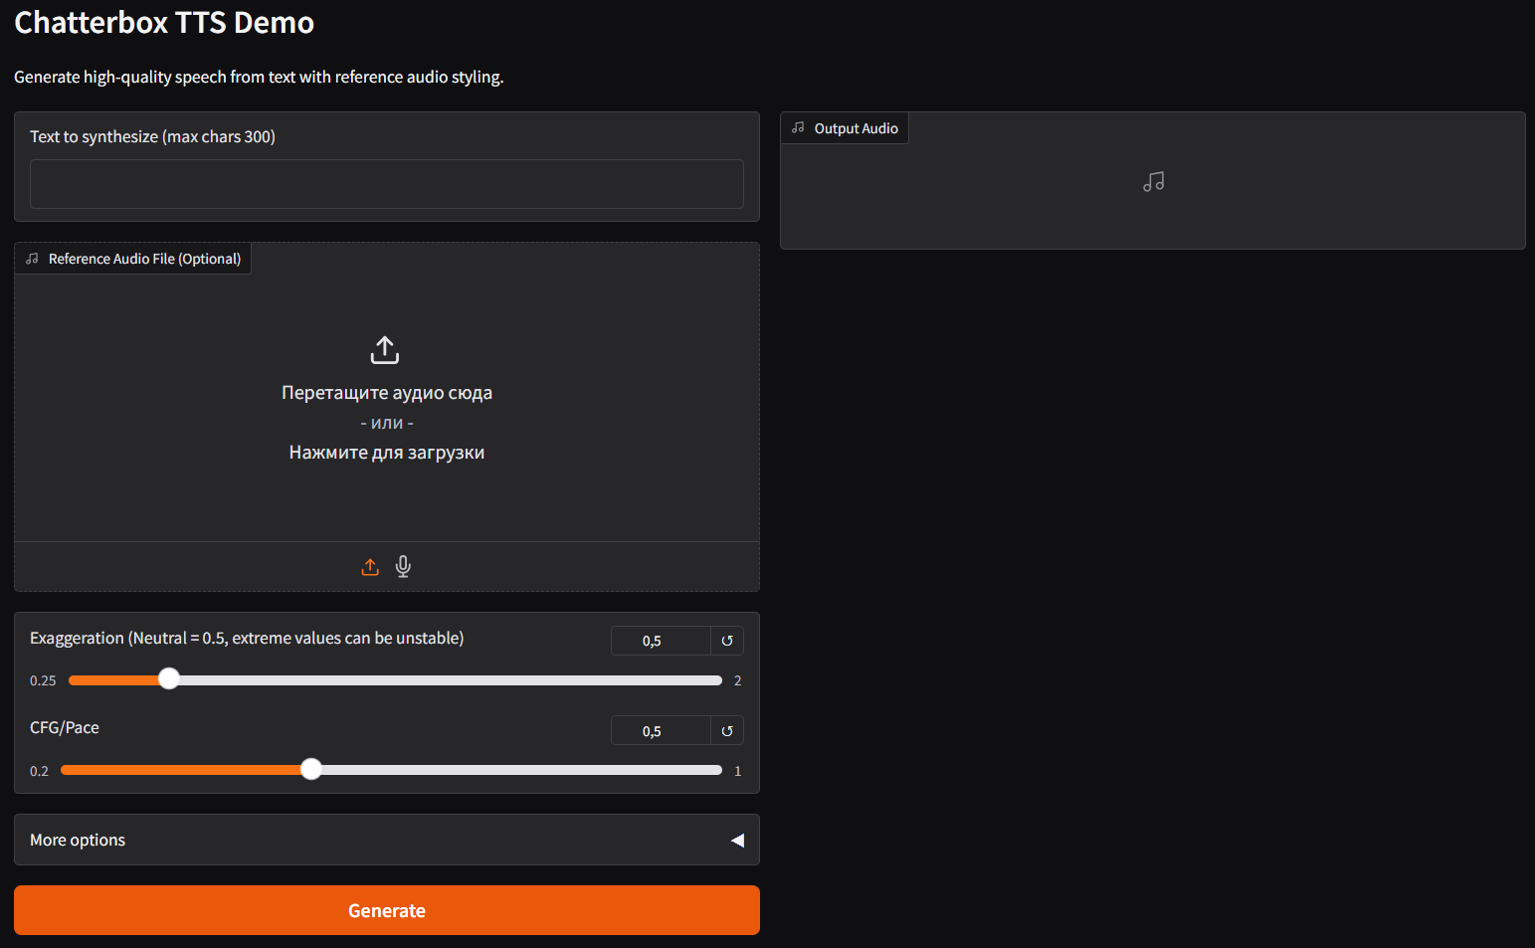1535x948 pixels.
Task: Click the upload file source icon
Action: (x=370, y=567)
